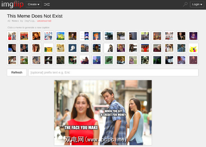Choose the Ancient Aliens guy template
Viewport: 206px width, 147px height.
pos(73,36)
